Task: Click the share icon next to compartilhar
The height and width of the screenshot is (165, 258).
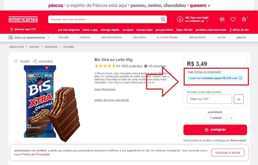Action: [x=35, y=61]
